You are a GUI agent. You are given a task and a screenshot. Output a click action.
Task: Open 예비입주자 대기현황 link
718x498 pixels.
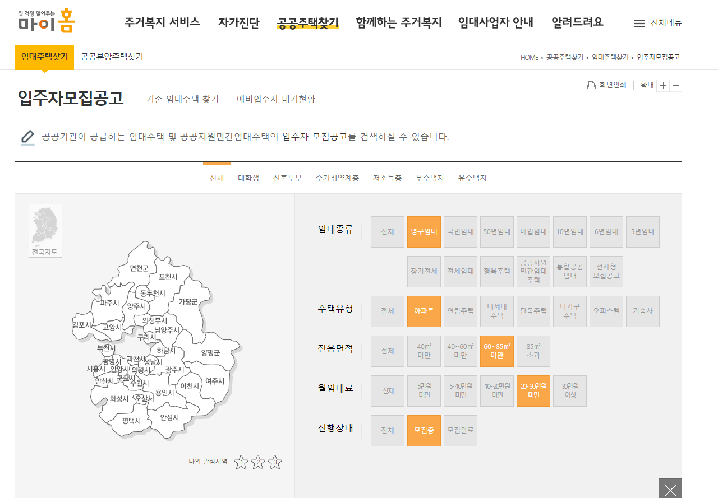pos(275,99)
